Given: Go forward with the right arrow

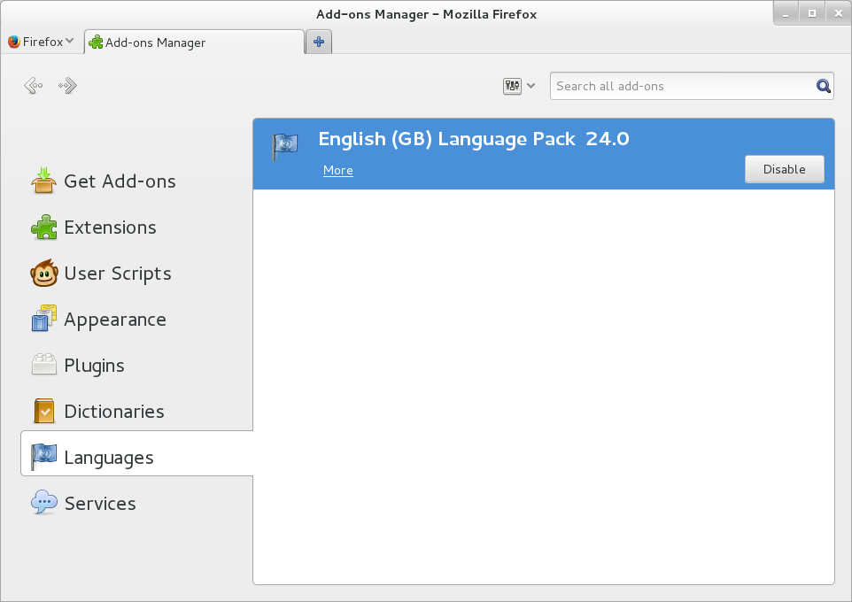Looking at the screenshot, I should click(68, 86).
